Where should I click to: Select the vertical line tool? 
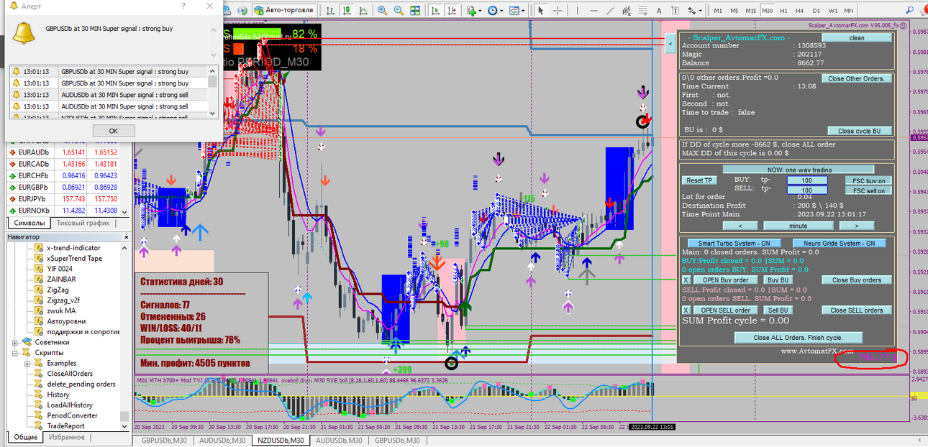pyautogui.click(x=577, y=11)
